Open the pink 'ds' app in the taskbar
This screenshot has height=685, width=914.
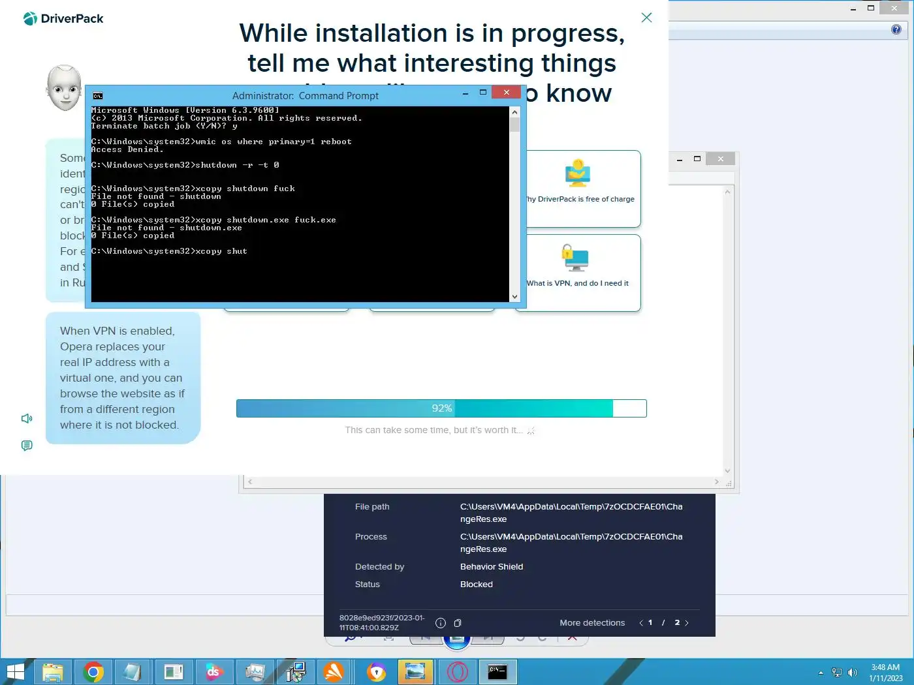[x=213, y=672]
